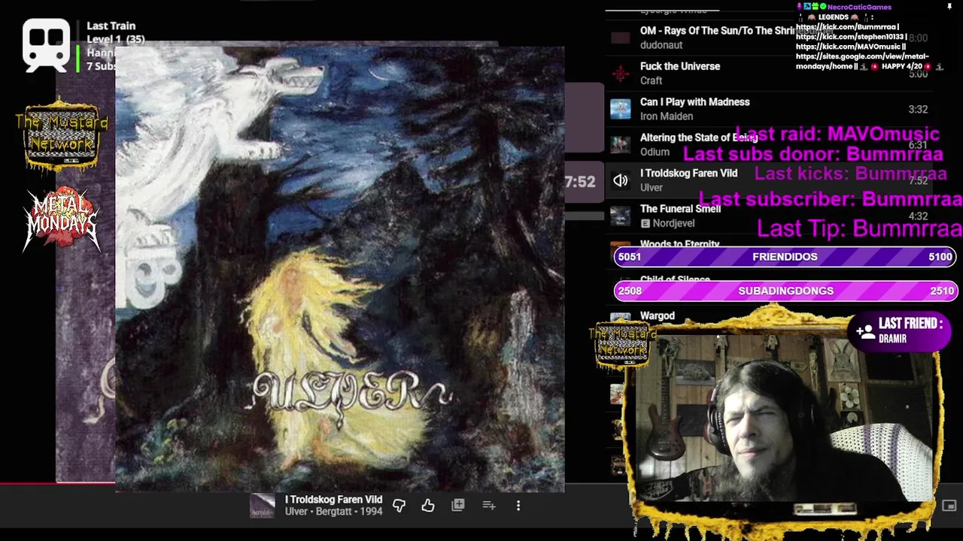Click the Metal Mondays logo overlay
The image size is (963, 541).
coord(62,219)
